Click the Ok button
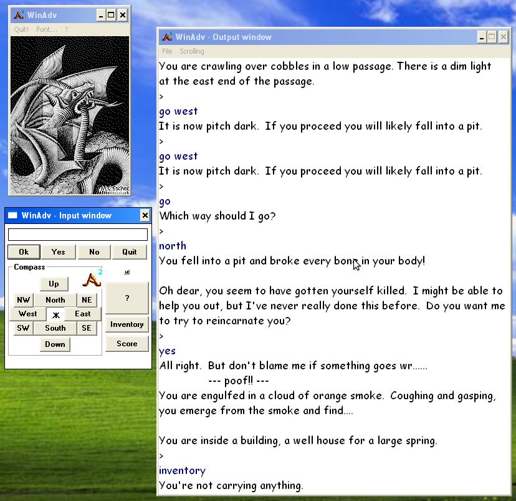 [24, 252]
